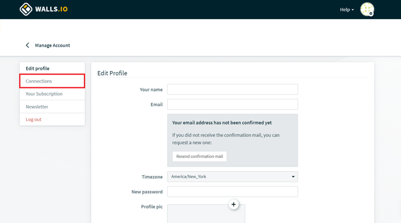The image size is (401, 223).
Task: Open the Connections section
Action: pos(52,81)
